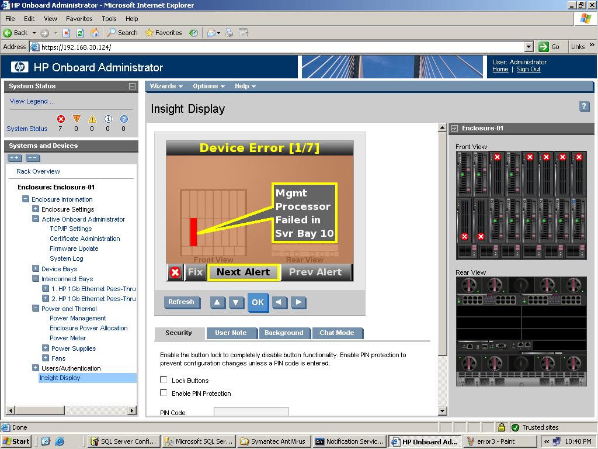Click Insight Display down arrow button
The height and width of the screenshot is (449, 598).
tap(236, 302)
